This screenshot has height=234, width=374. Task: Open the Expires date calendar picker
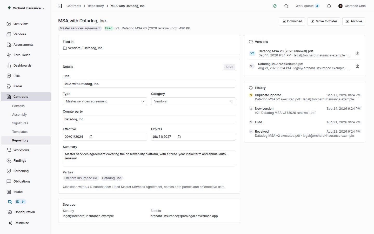pos(179,137)
